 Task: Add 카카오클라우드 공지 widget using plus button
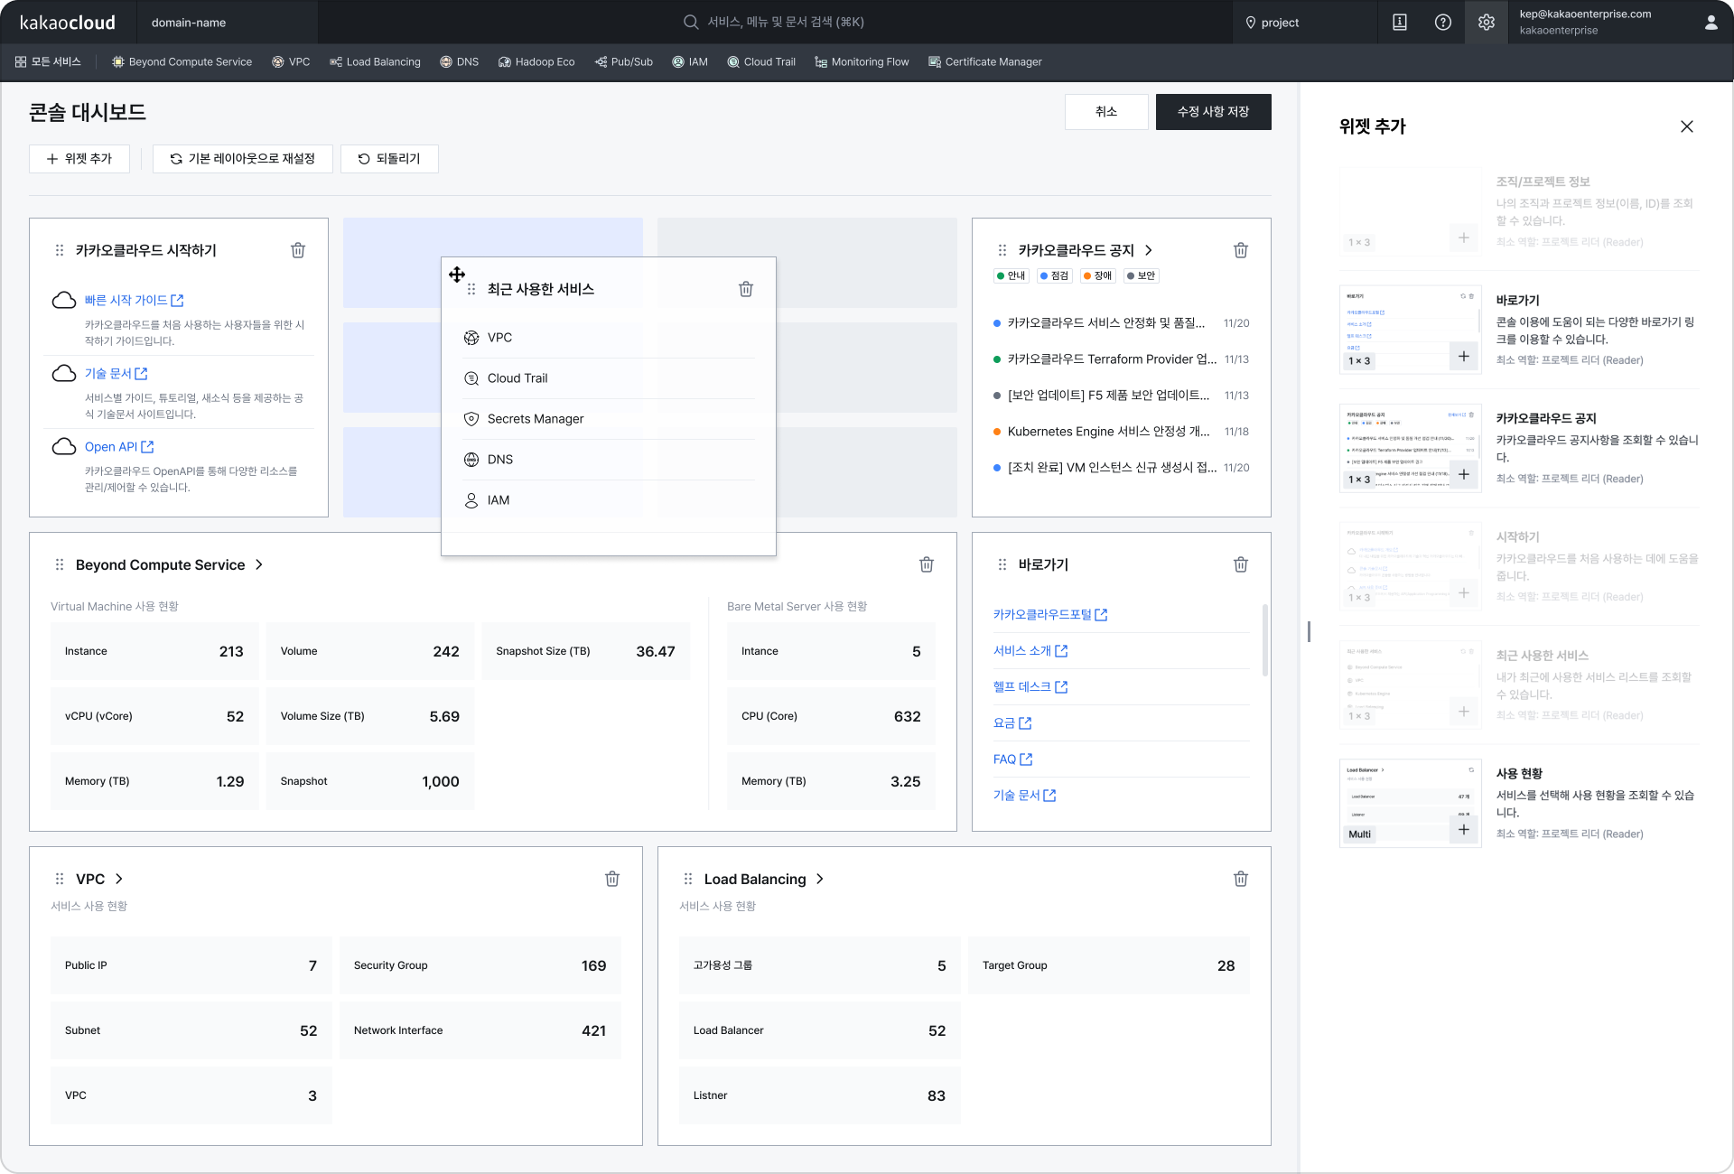click(x=1463, y=475)
